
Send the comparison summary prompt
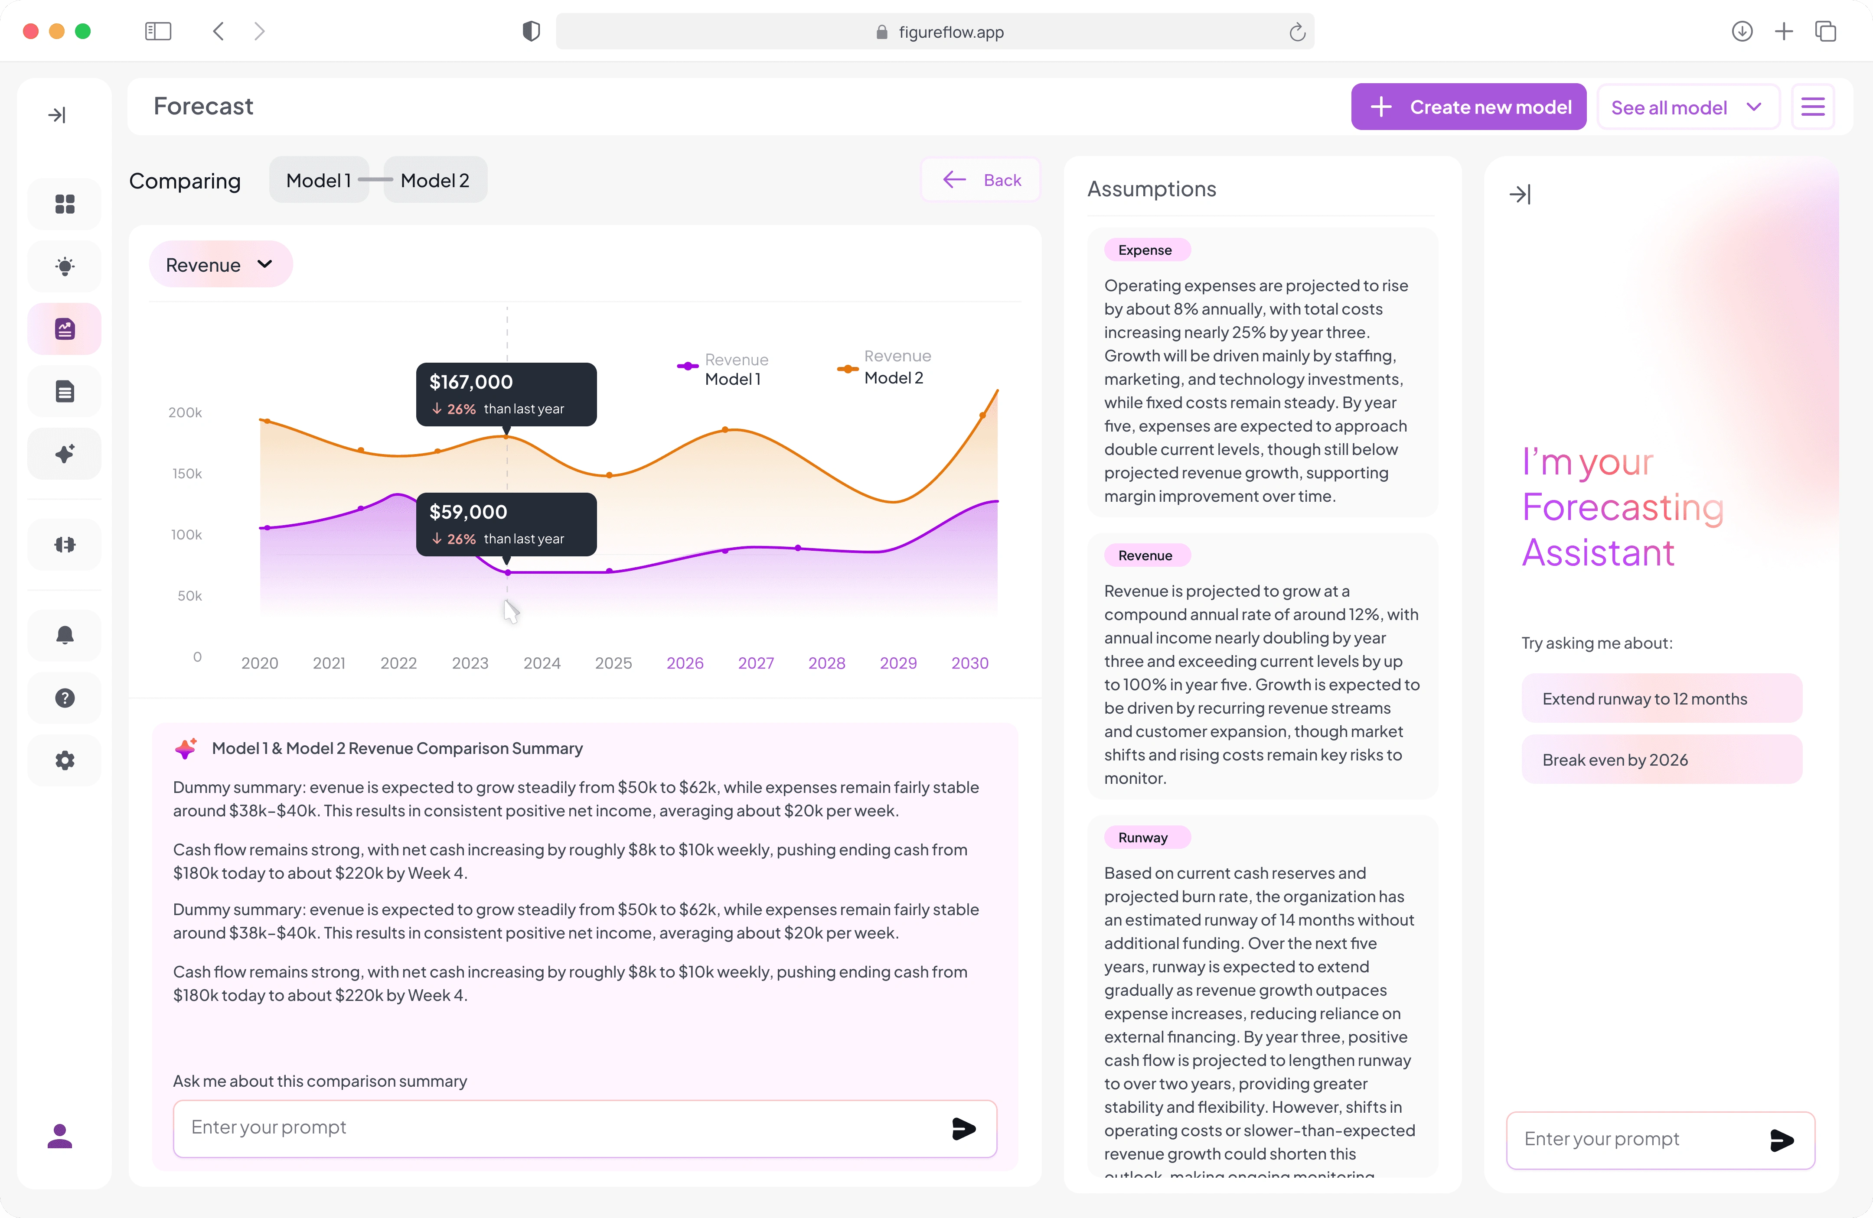pyautogui.click(x=964, y=1128)
